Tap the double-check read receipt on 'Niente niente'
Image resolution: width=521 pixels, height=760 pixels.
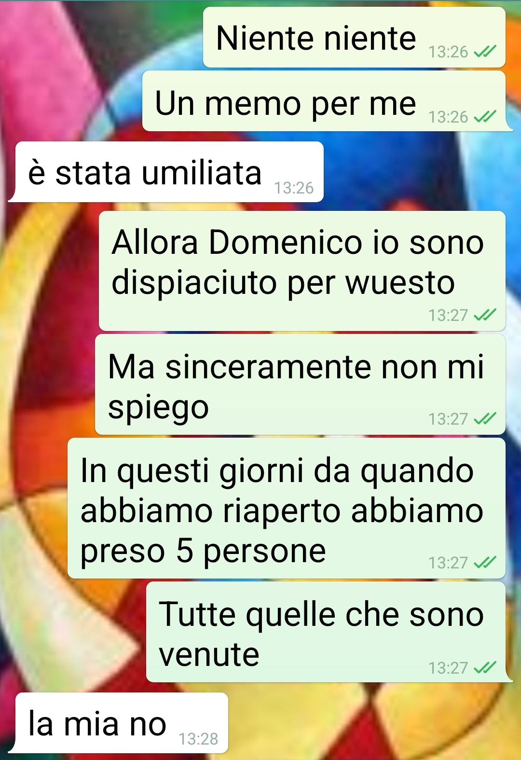coord(485,51)
